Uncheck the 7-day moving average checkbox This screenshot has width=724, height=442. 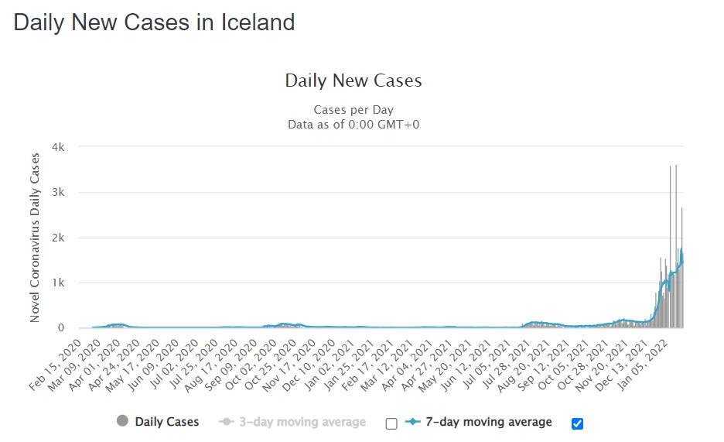[x=577, y=423]
